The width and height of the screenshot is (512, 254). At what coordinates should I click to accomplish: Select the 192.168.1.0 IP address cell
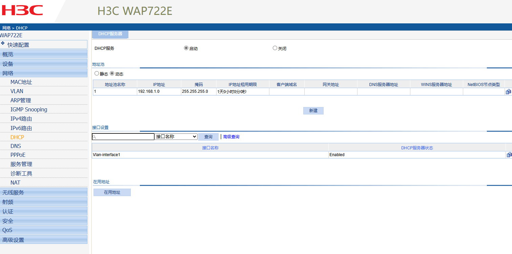click(159, 91)
